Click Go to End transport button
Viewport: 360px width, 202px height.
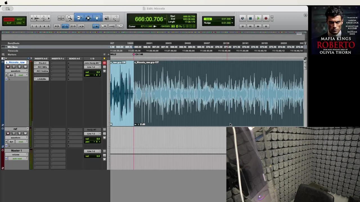click(266, 26)
